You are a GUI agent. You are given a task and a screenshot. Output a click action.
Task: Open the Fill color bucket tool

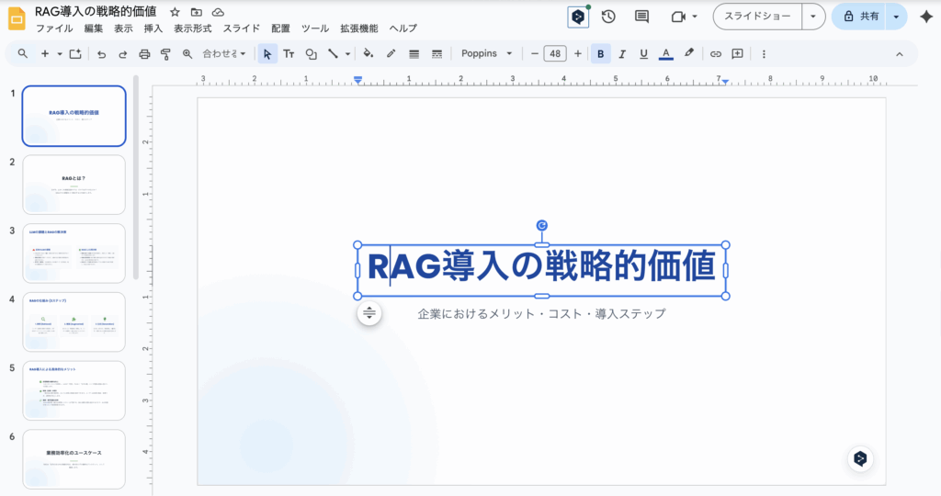[368, 54]
